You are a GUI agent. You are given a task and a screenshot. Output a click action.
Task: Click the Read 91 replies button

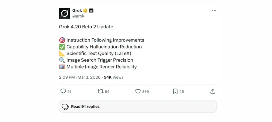click(138, 106)
